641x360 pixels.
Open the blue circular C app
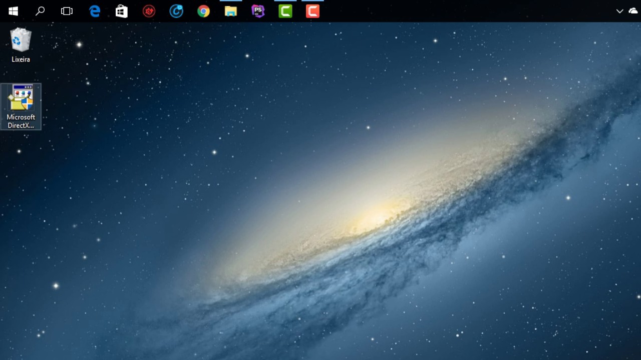176,11
